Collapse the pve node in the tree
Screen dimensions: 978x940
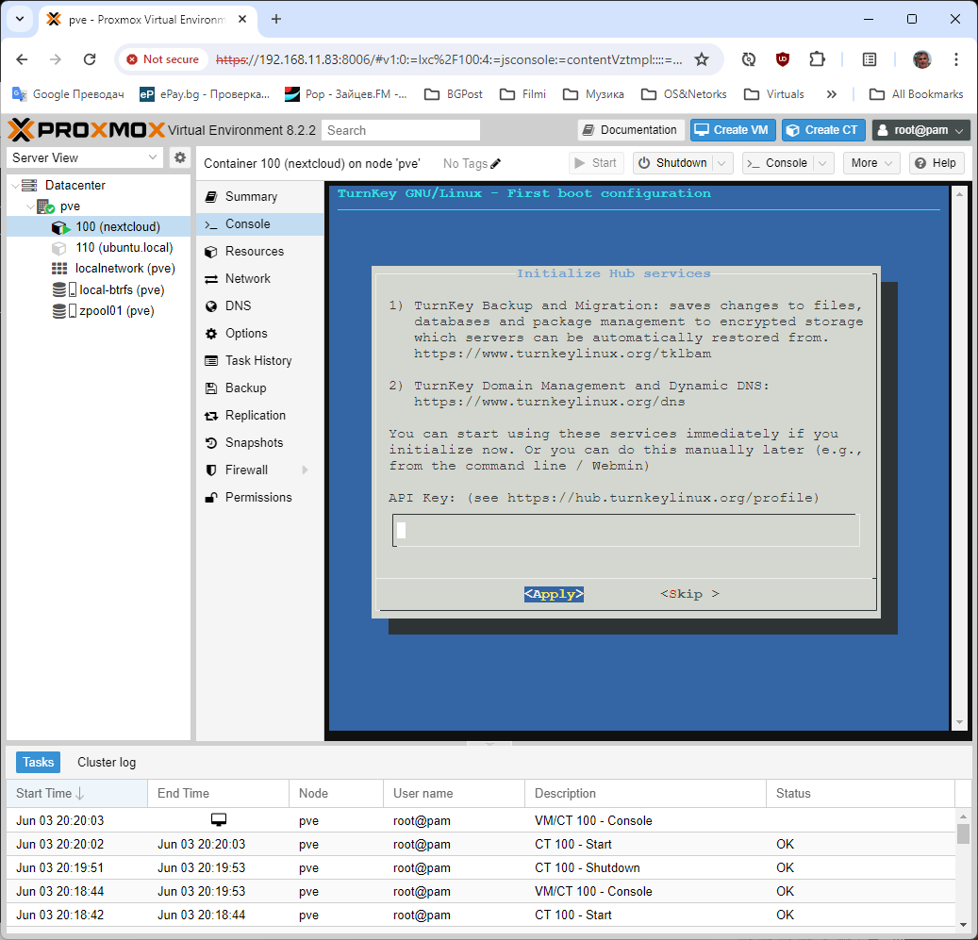pos(30,206)
